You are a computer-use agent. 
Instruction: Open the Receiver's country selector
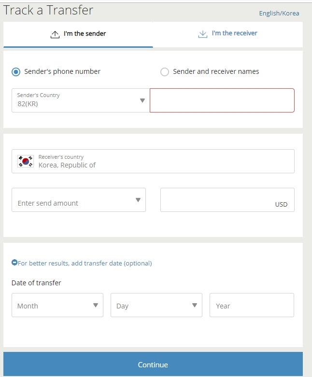(x=153, y=161)
